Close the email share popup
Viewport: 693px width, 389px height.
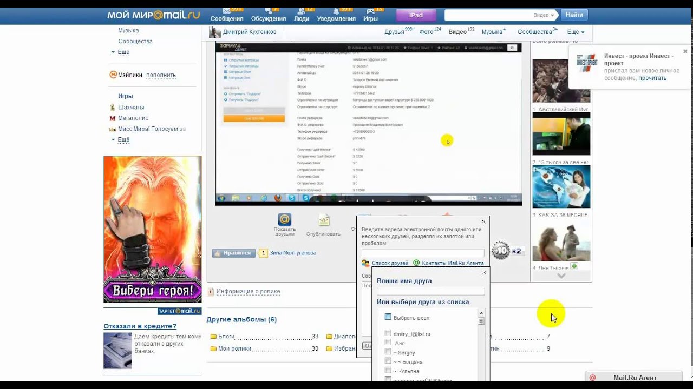[483, 222]
